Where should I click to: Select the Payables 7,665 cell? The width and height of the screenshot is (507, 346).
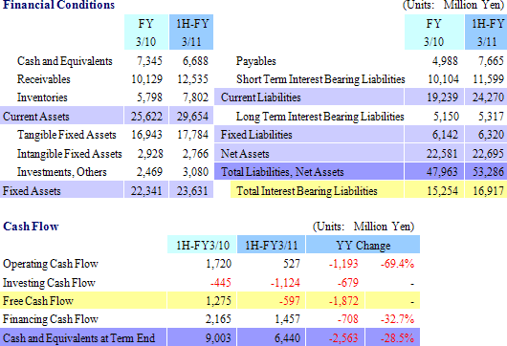491,61
